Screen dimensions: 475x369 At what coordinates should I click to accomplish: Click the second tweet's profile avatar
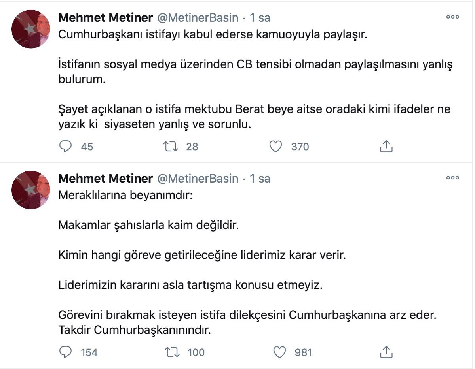[x=31, y=190]
